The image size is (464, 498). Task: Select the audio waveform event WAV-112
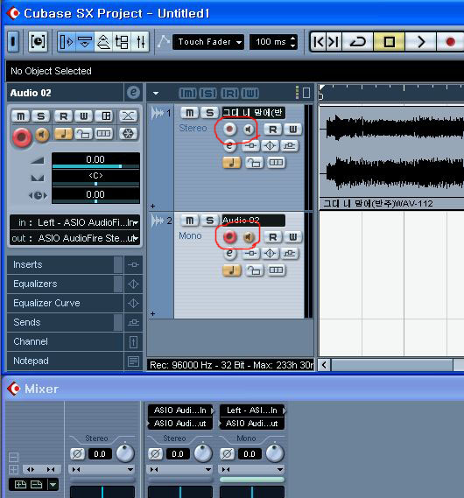pos(391,158)
